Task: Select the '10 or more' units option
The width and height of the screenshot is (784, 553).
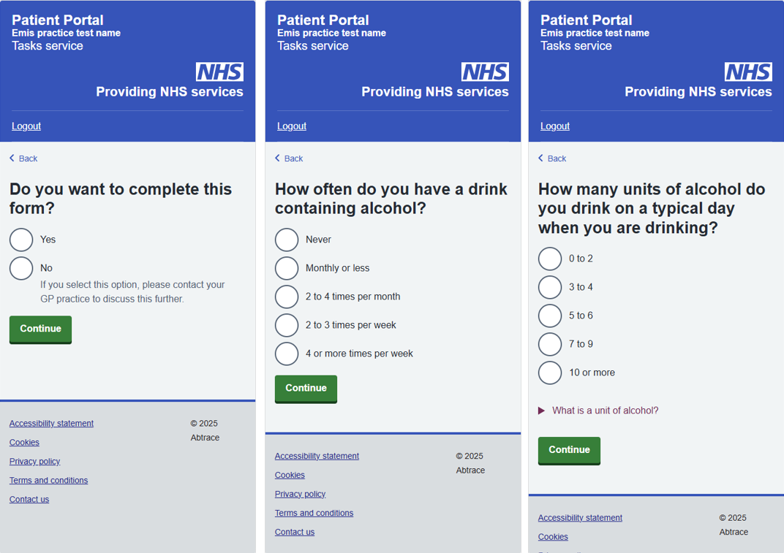Action: (x=550, y=373)
